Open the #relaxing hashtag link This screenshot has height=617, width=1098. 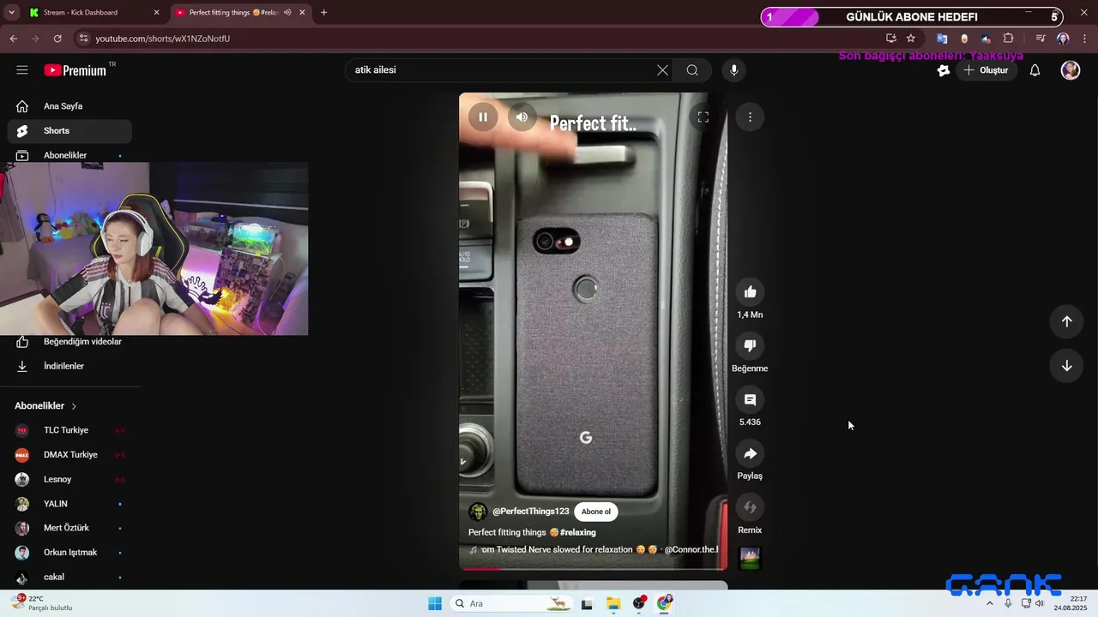(578, 532)
